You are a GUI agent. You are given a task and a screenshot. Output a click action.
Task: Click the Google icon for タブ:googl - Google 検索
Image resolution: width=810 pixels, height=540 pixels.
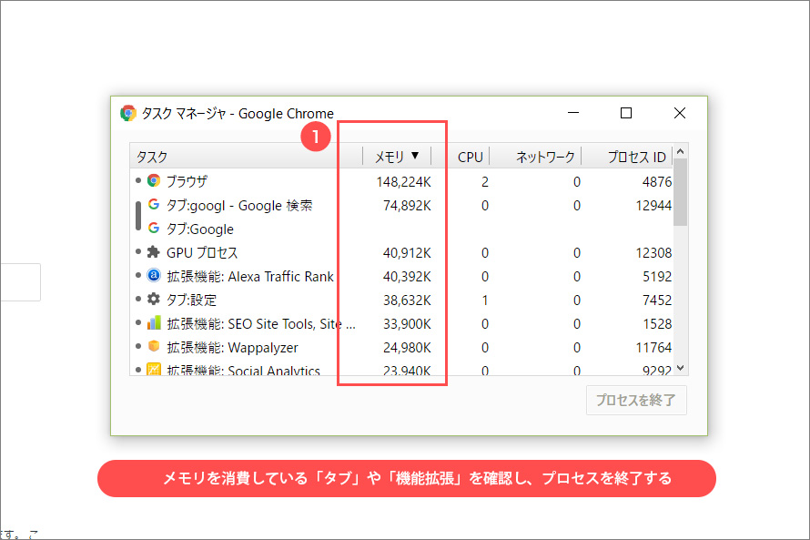point(154,204)
